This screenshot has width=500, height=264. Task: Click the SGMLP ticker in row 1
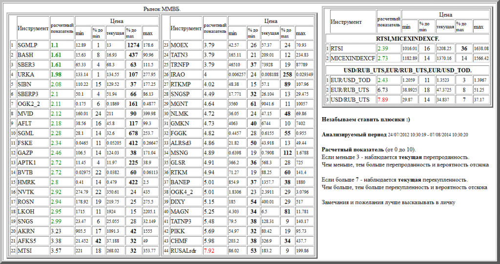coord(27,45)
